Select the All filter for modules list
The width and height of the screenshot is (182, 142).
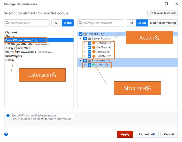[x=57, y=23]
